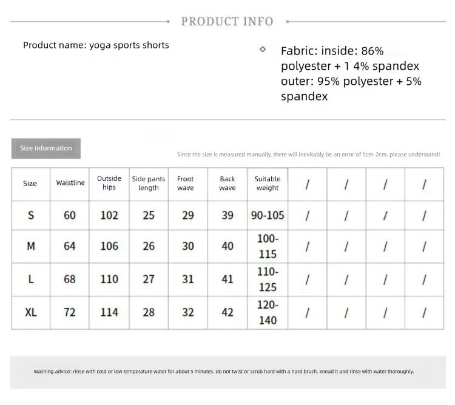Click the 90-105 weight cell
The image size is (455, 405).
268,215
